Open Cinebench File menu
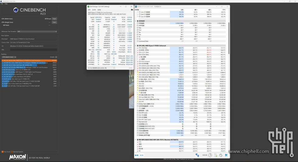The width and height of the screenshot is (298, 162). pyautogui.click(x=2, y=4)
